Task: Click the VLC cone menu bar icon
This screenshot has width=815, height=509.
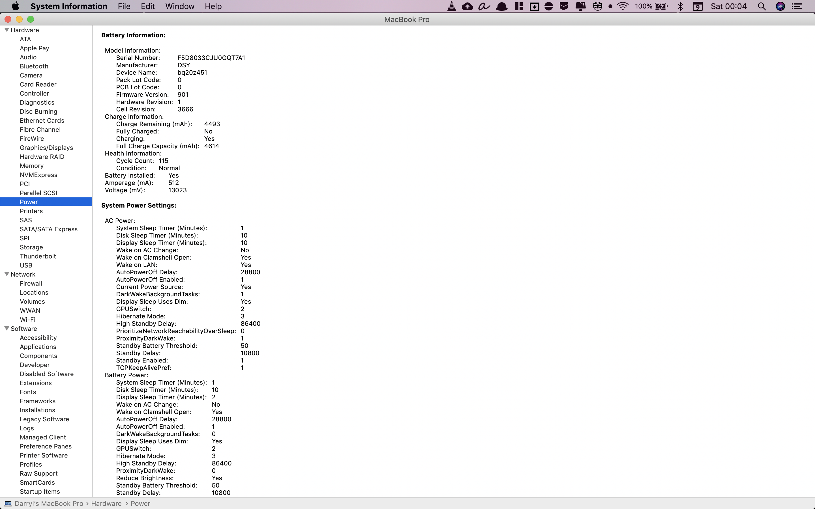Action: click(x=451, y=7)
